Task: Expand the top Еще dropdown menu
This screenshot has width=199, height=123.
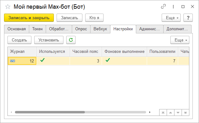Action: point(171,18)
